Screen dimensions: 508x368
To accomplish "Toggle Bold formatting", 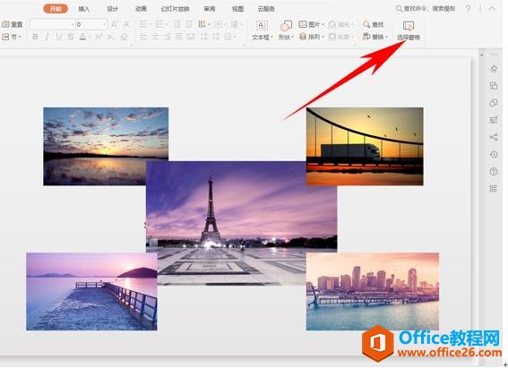I will pos(35,37).
